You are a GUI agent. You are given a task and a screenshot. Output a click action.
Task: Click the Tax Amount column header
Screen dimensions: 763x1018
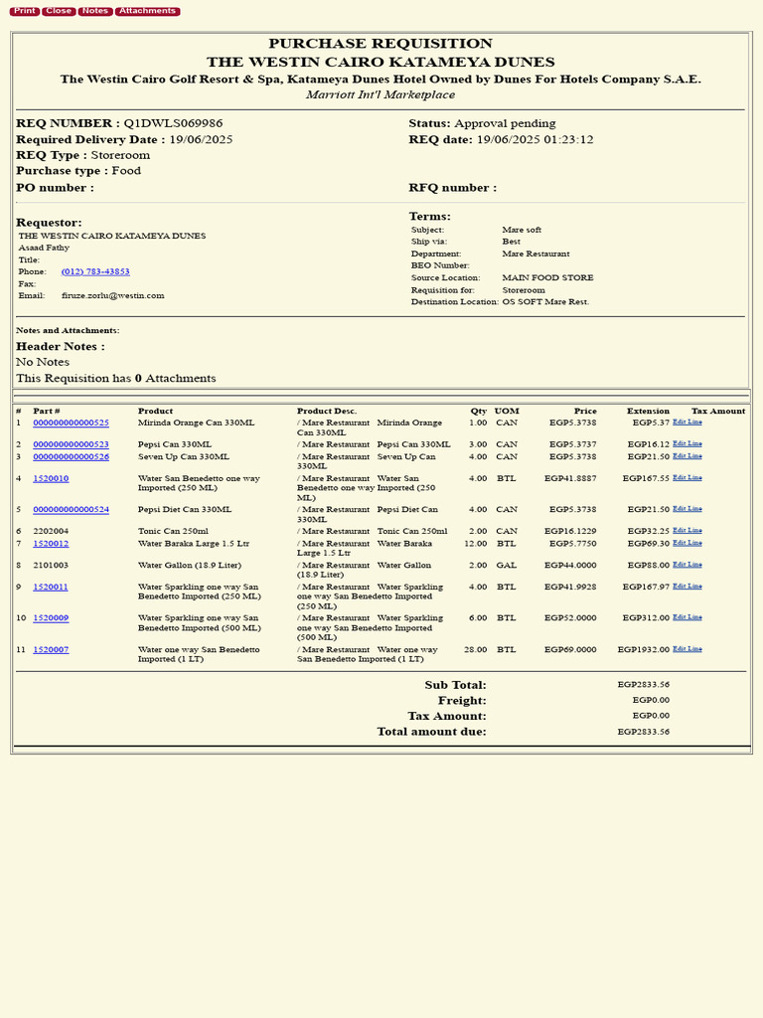click(718, 411)
